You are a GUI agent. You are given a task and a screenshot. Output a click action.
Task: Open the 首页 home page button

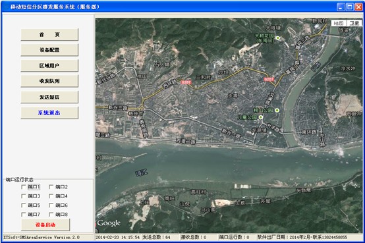[x=49, y=35]
